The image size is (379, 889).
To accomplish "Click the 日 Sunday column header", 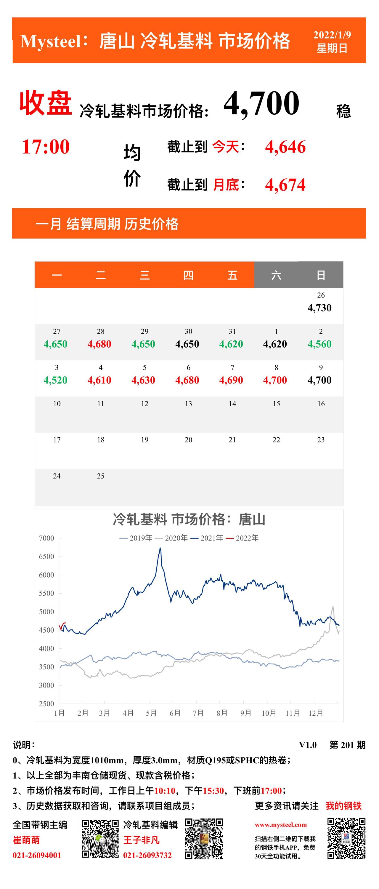I will coord(321,275).
